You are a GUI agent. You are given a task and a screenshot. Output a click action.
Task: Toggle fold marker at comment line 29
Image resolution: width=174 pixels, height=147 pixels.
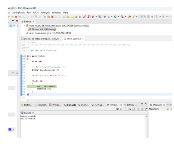(26, 48)
